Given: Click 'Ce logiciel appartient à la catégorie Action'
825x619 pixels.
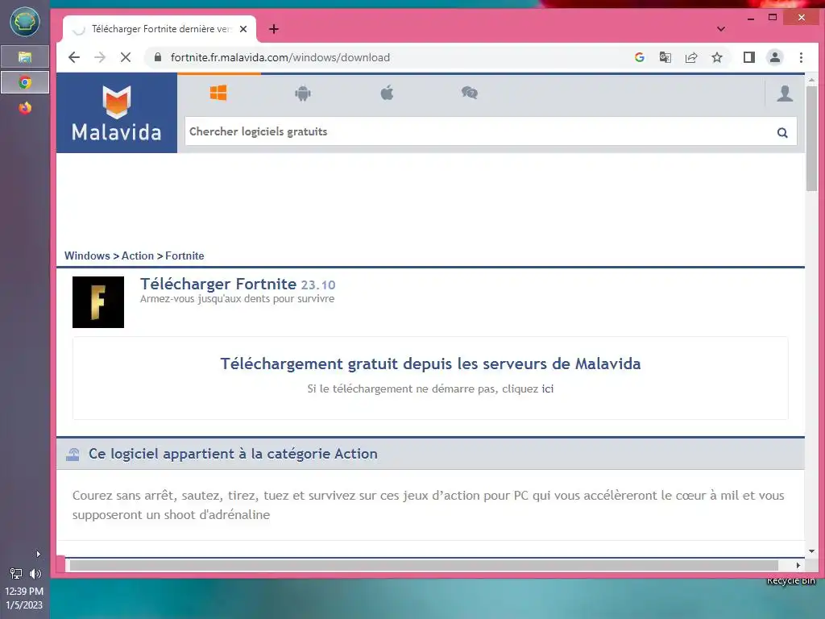Looking at the screenshot, I should pyautogui.click(x=233, y=454).
